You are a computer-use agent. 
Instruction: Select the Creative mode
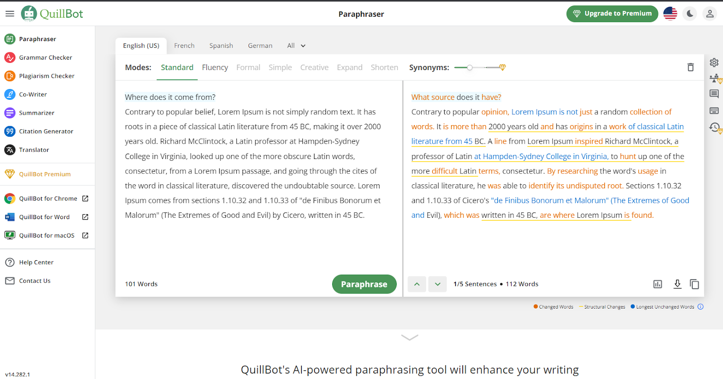(315, 67)
